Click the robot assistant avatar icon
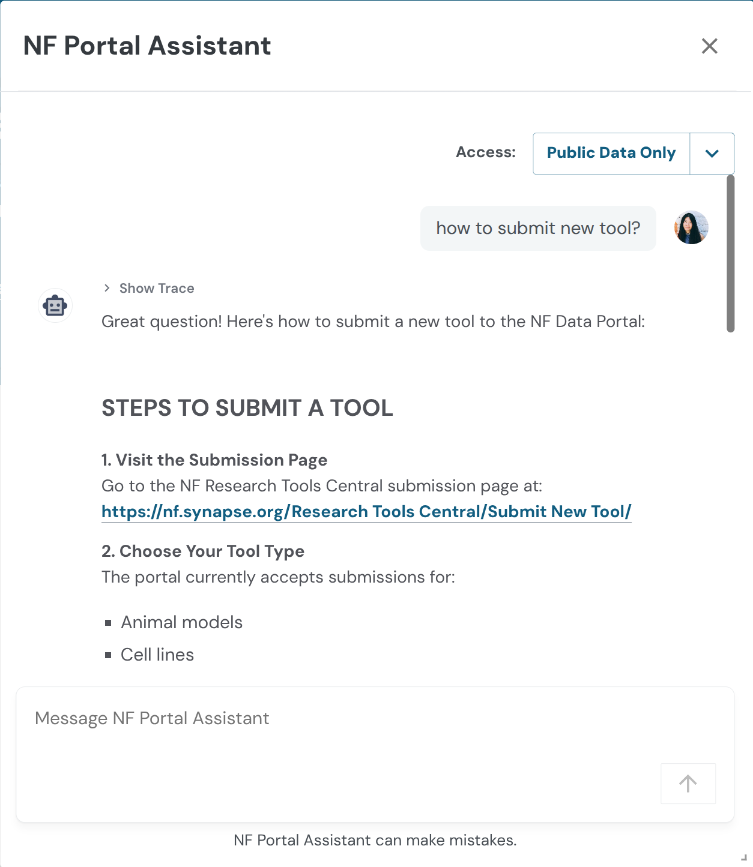753x867 pixels. pos(55,305)
